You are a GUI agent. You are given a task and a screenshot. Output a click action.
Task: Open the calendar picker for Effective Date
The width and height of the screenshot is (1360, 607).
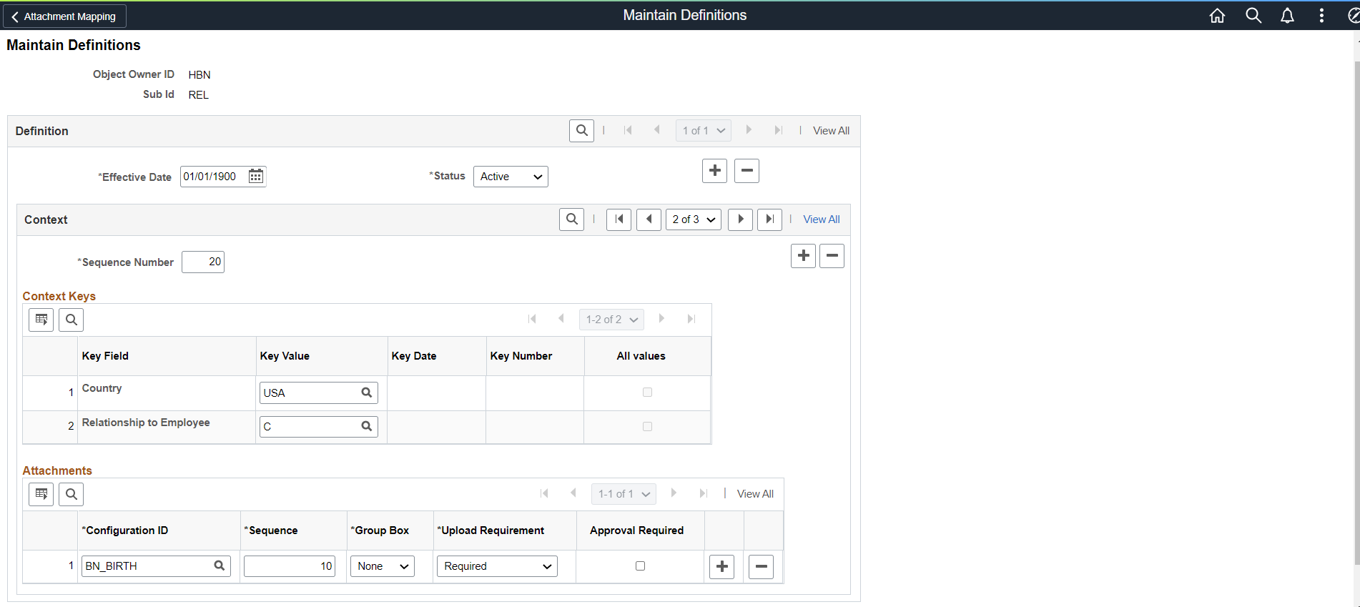(x=255, y=177)
